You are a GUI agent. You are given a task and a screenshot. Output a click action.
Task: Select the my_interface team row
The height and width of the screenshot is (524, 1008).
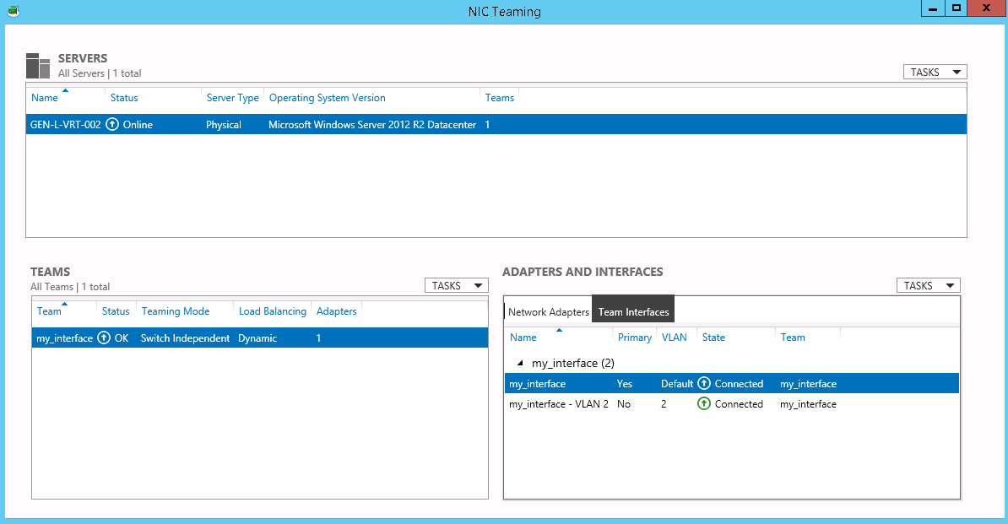tap(253, 338)
